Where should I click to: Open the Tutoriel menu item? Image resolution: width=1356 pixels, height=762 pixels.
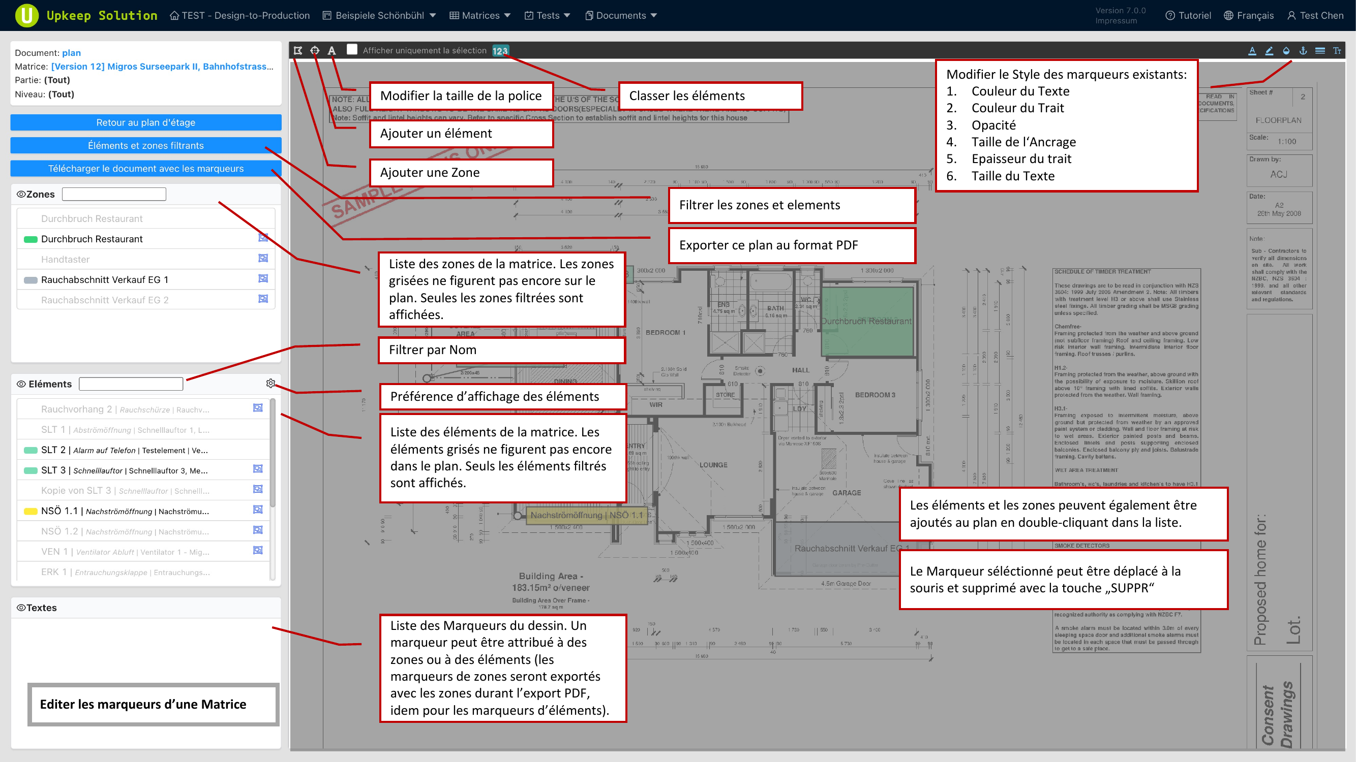pyautogui.click(x=1188, y=15)
